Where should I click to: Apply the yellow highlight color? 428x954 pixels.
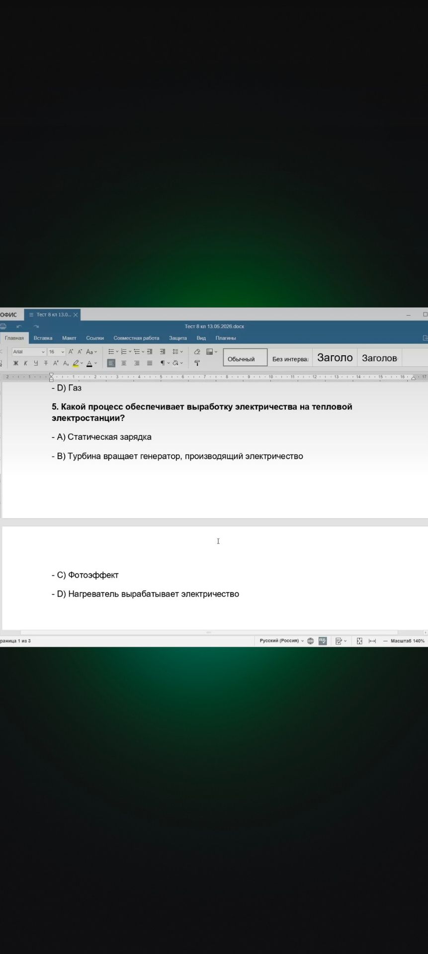coord(76,363)
